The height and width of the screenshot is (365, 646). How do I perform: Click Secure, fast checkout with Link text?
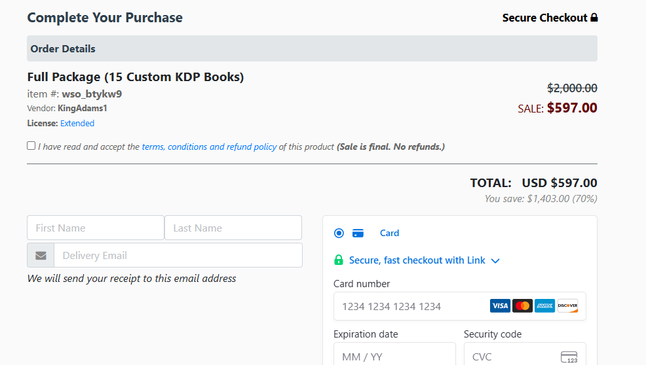pyautogui.click(x=417, y=260)
